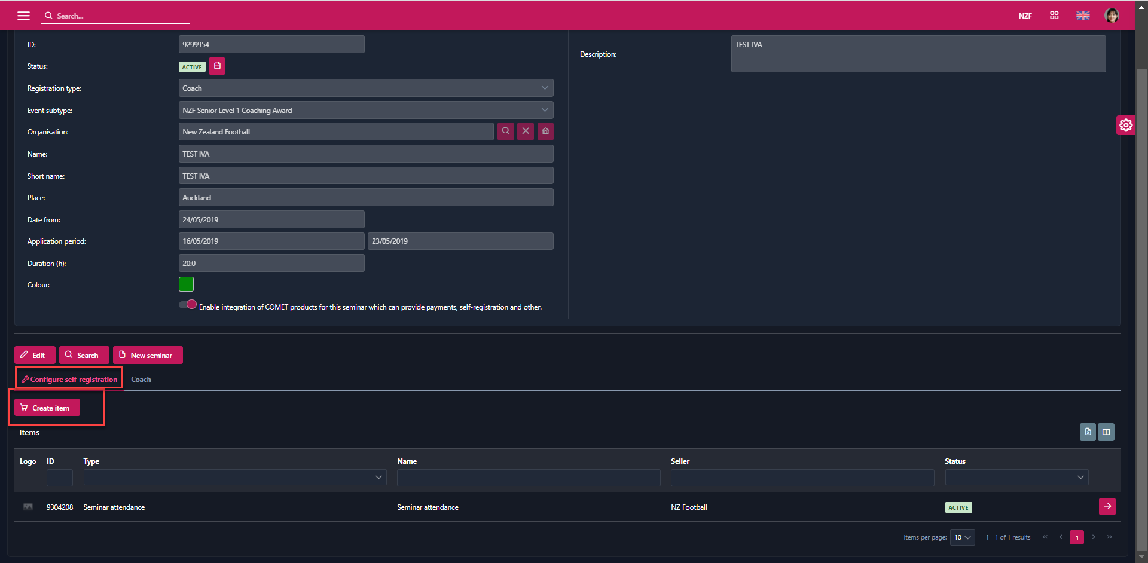
Task: Click the Edit button
Action: (x=35, y=355)
